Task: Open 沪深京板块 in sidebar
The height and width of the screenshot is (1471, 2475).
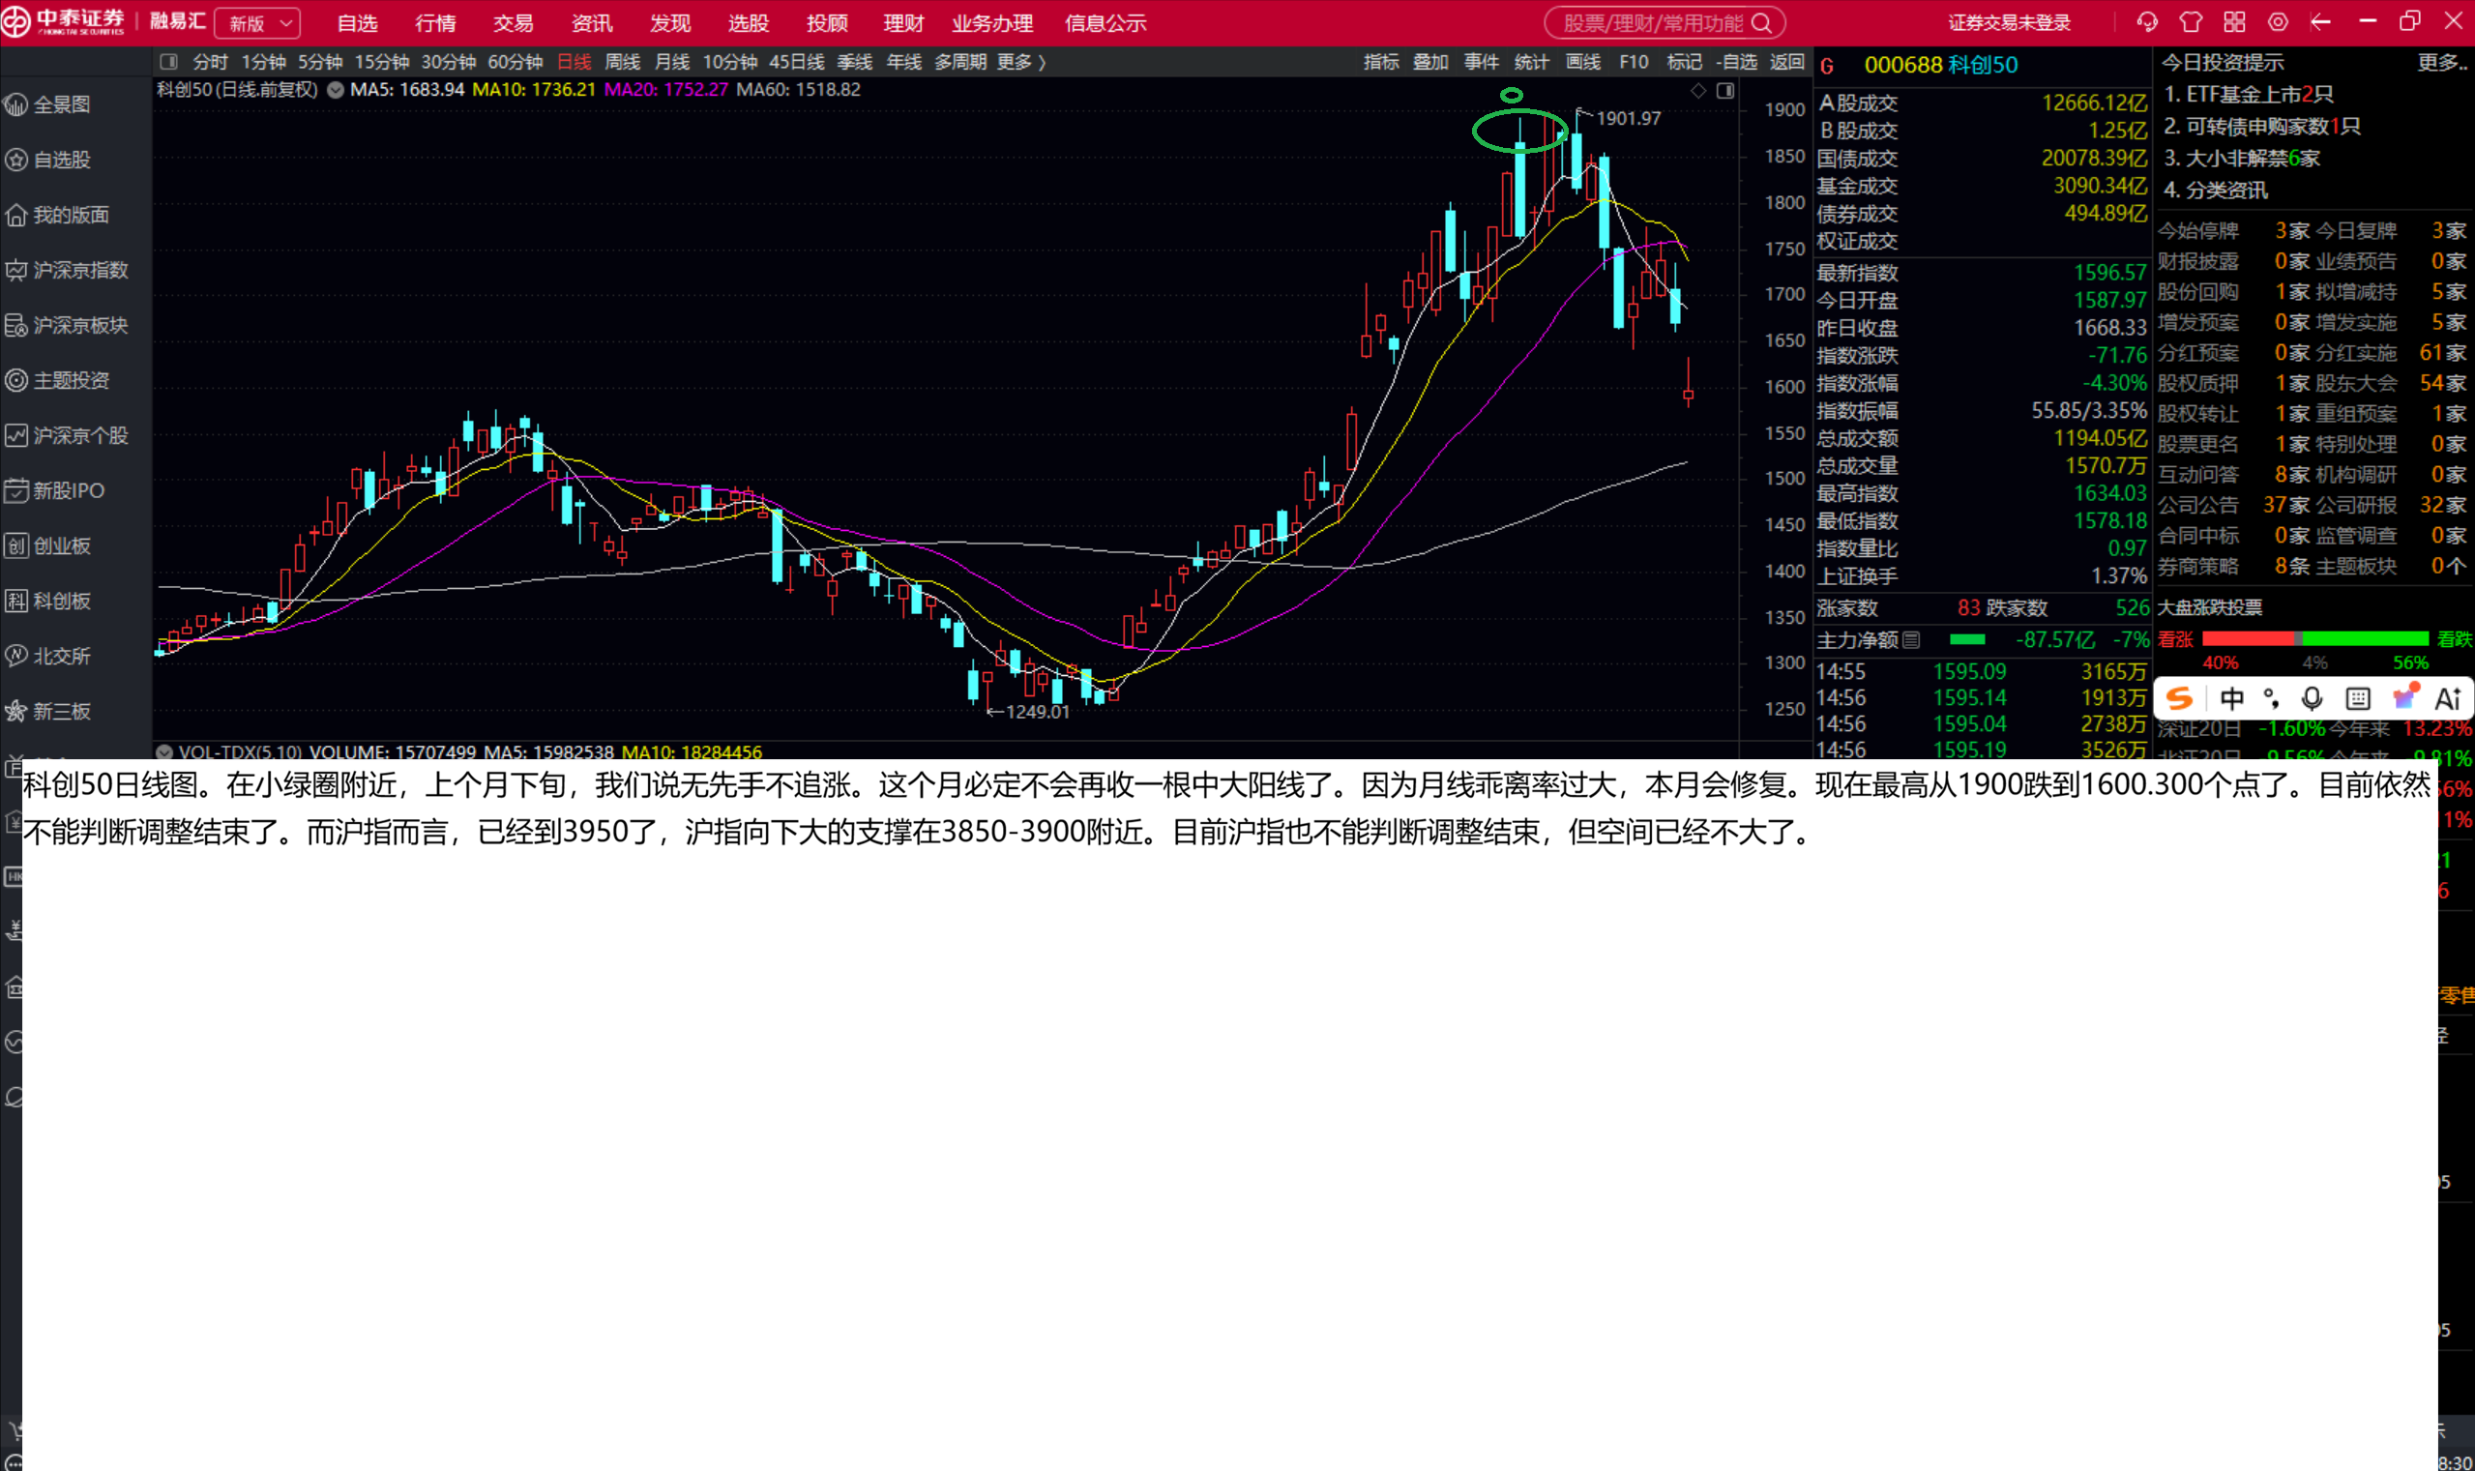Action: (68, 325)
